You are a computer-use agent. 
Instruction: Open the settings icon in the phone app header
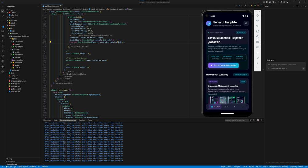[x=246, y=23]
